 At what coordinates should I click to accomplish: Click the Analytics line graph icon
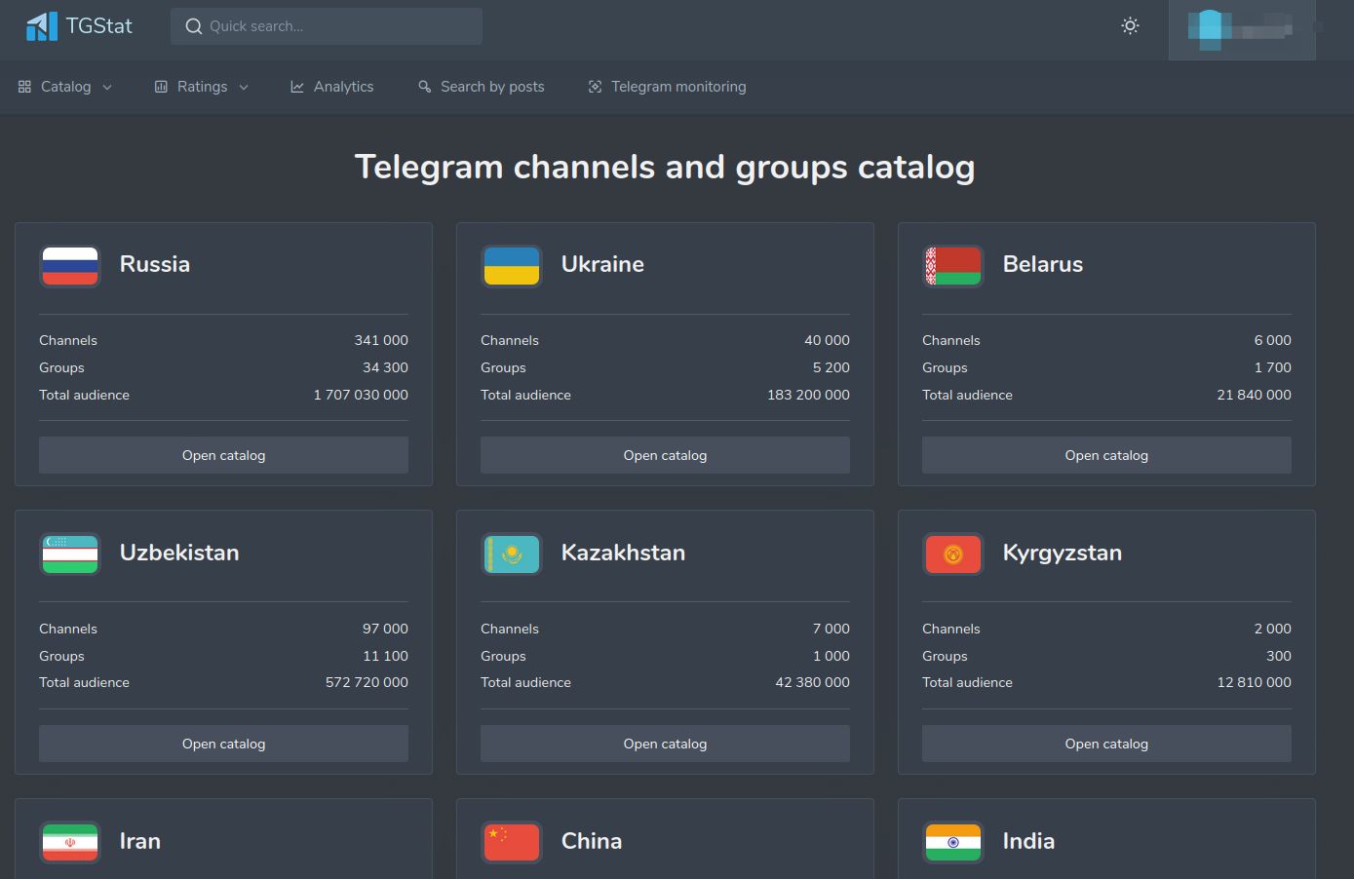pyautogui.click(x=297, y=87)
